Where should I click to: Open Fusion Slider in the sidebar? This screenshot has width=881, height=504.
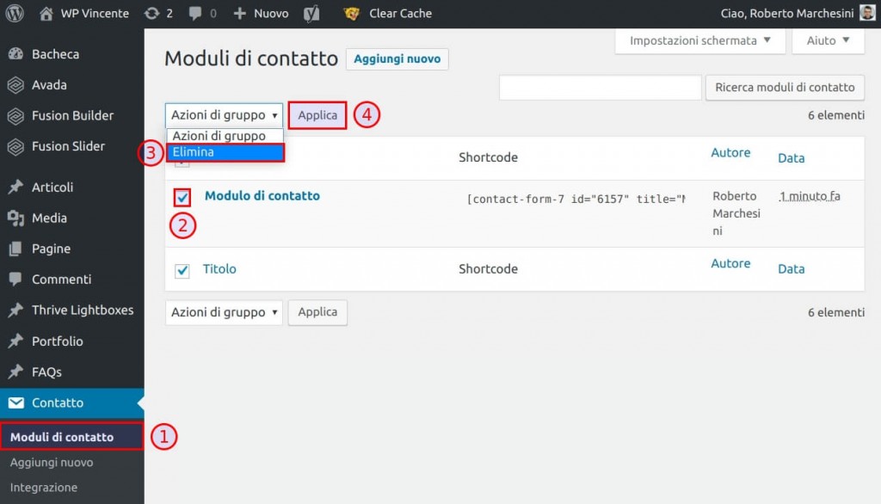(x=68, y=147)
